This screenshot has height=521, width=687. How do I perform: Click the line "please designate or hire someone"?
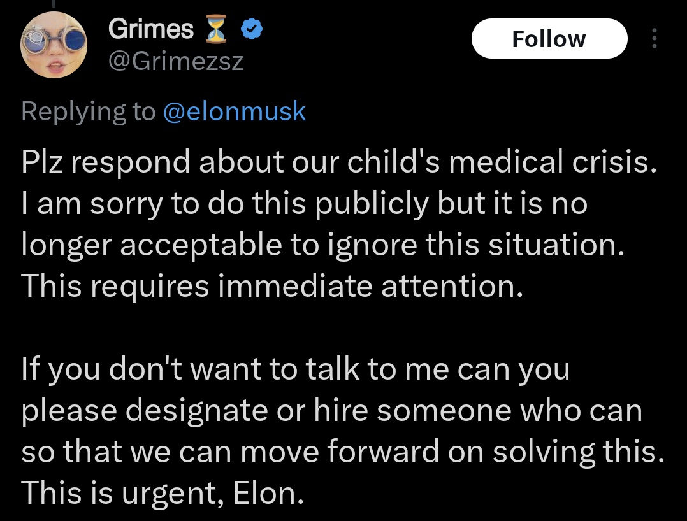[331, 411]
